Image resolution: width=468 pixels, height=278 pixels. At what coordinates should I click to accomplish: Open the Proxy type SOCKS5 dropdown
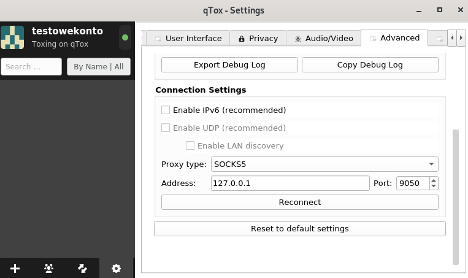click(x=324, y=164)
